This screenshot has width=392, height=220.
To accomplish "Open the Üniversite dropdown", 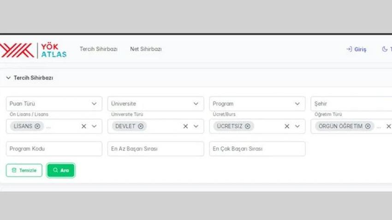I will pos(155,103).
